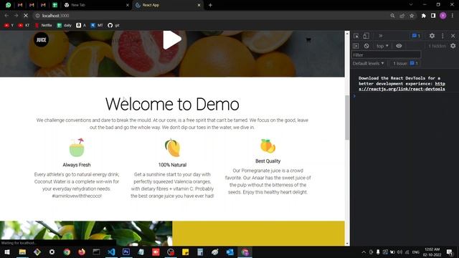Clear the console with the ban icon
Viewport: 459px width, 258px height.
pos(366,46)
